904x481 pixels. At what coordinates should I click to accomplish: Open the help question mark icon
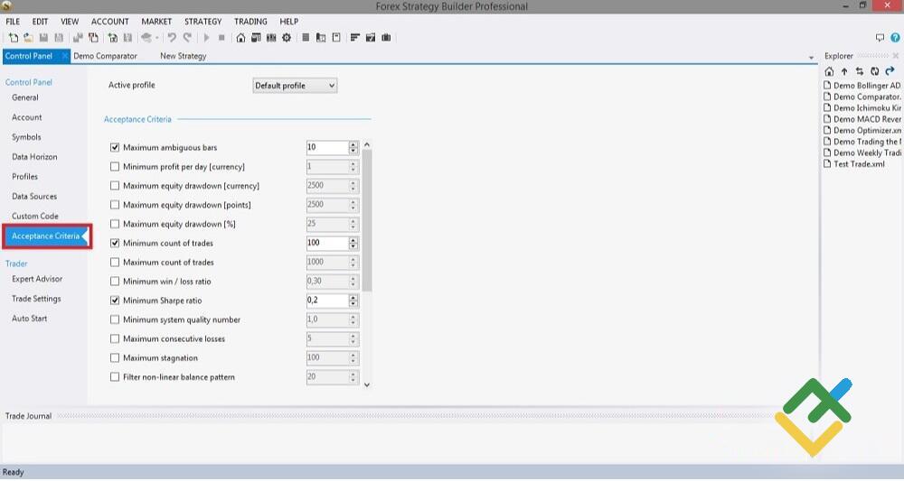point(895,38)
